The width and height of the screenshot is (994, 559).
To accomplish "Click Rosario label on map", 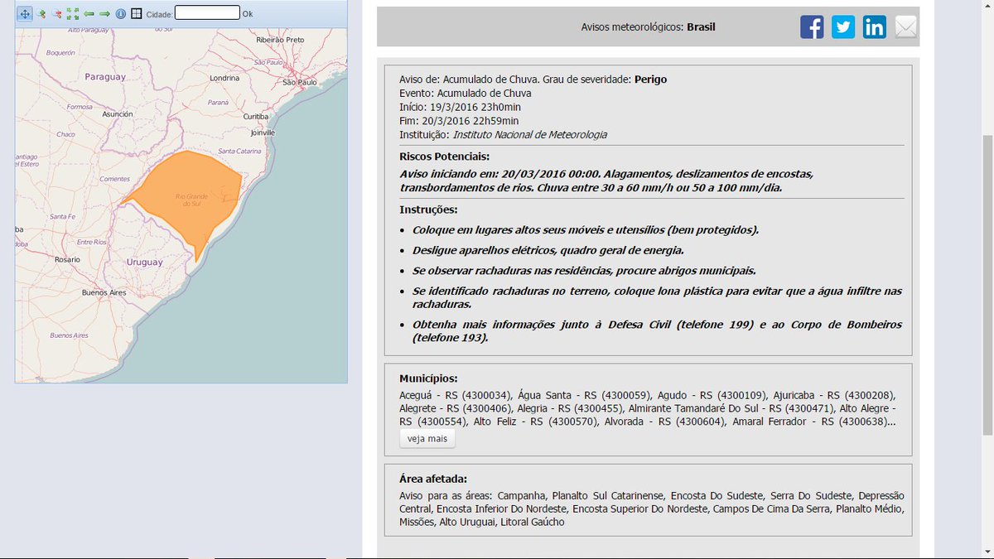I will point(67,259).
